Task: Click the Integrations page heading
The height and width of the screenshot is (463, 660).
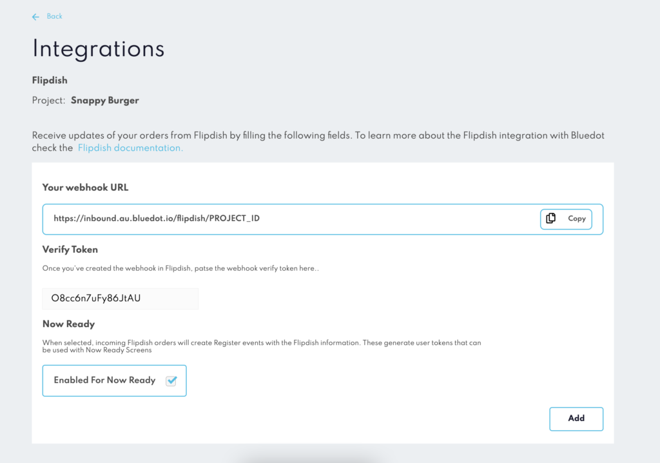Action: click(x=98, y=49)
